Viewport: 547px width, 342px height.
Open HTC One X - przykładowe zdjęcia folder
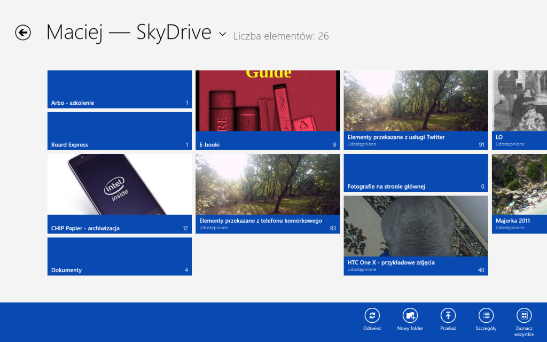[x=416, y=236]
